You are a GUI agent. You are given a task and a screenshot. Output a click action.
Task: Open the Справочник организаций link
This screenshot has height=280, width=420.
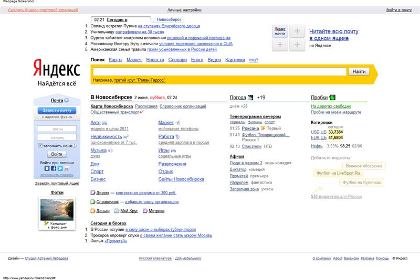[183, 106]
